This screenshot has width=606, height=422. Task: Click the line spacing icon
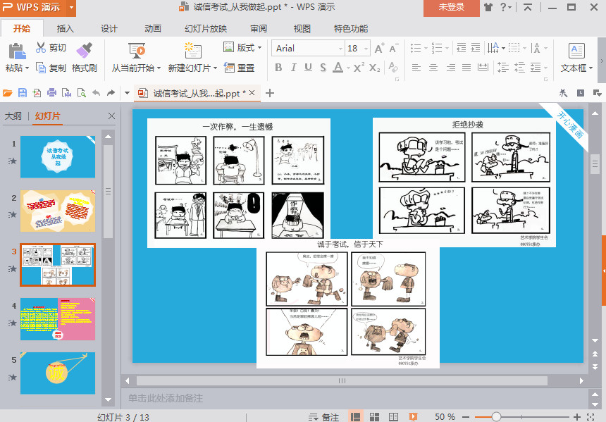point(503,68)
